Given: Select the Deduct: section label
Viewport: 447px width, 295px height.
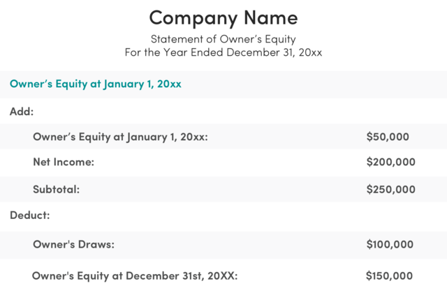Looking at the screenshot, I should [x=30, y=215].
